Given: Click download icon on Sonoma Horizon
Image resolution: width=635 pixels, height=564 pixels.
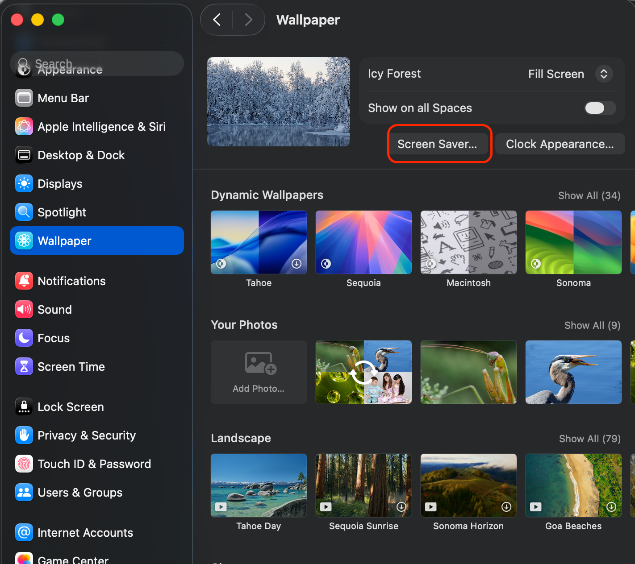Looking at the screenshot, I should (x=506, y=506).
